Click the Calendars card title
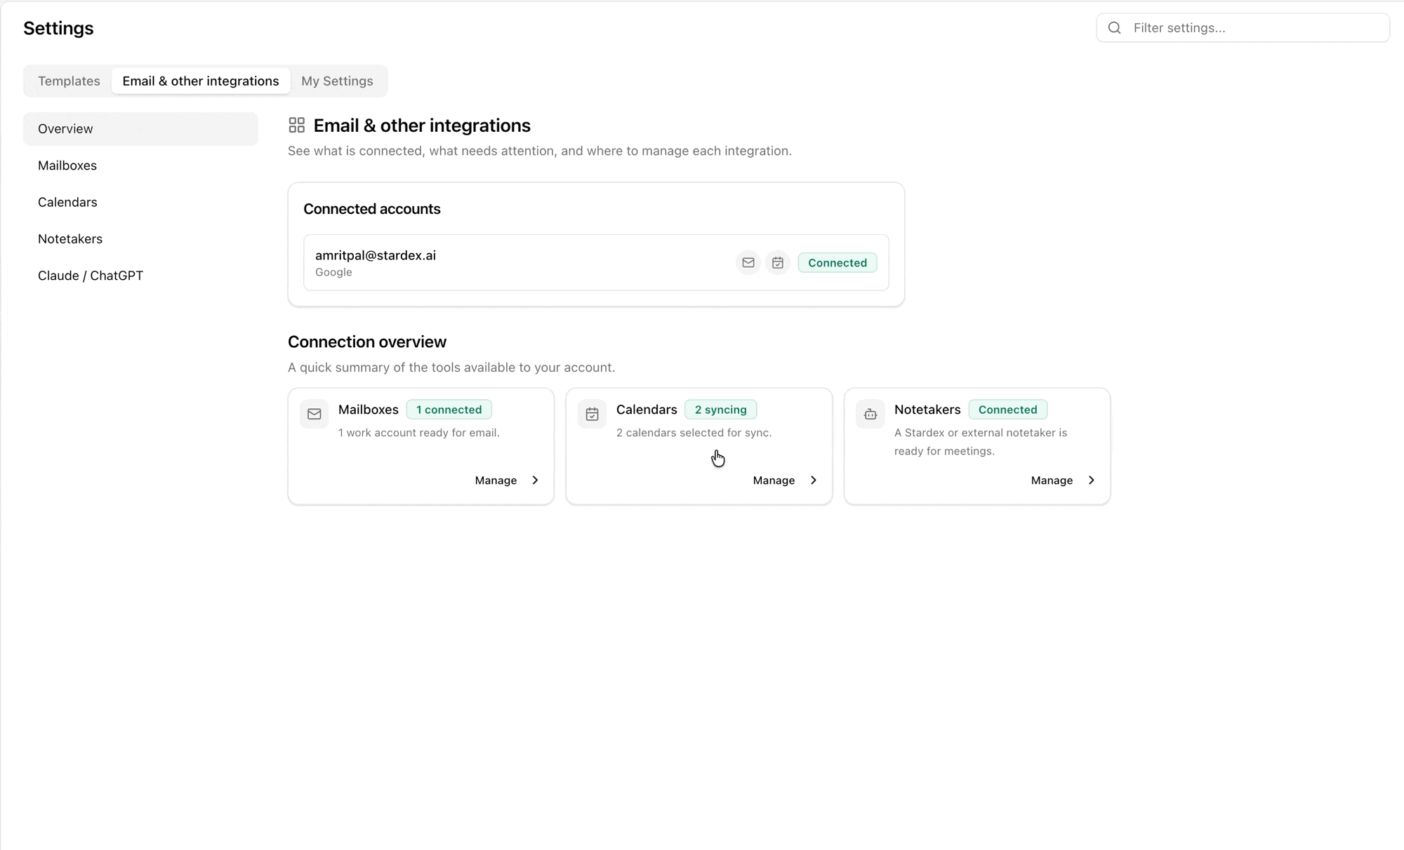Image resolution: width=1404 pixels, height=850 pixels. point(647,410)
